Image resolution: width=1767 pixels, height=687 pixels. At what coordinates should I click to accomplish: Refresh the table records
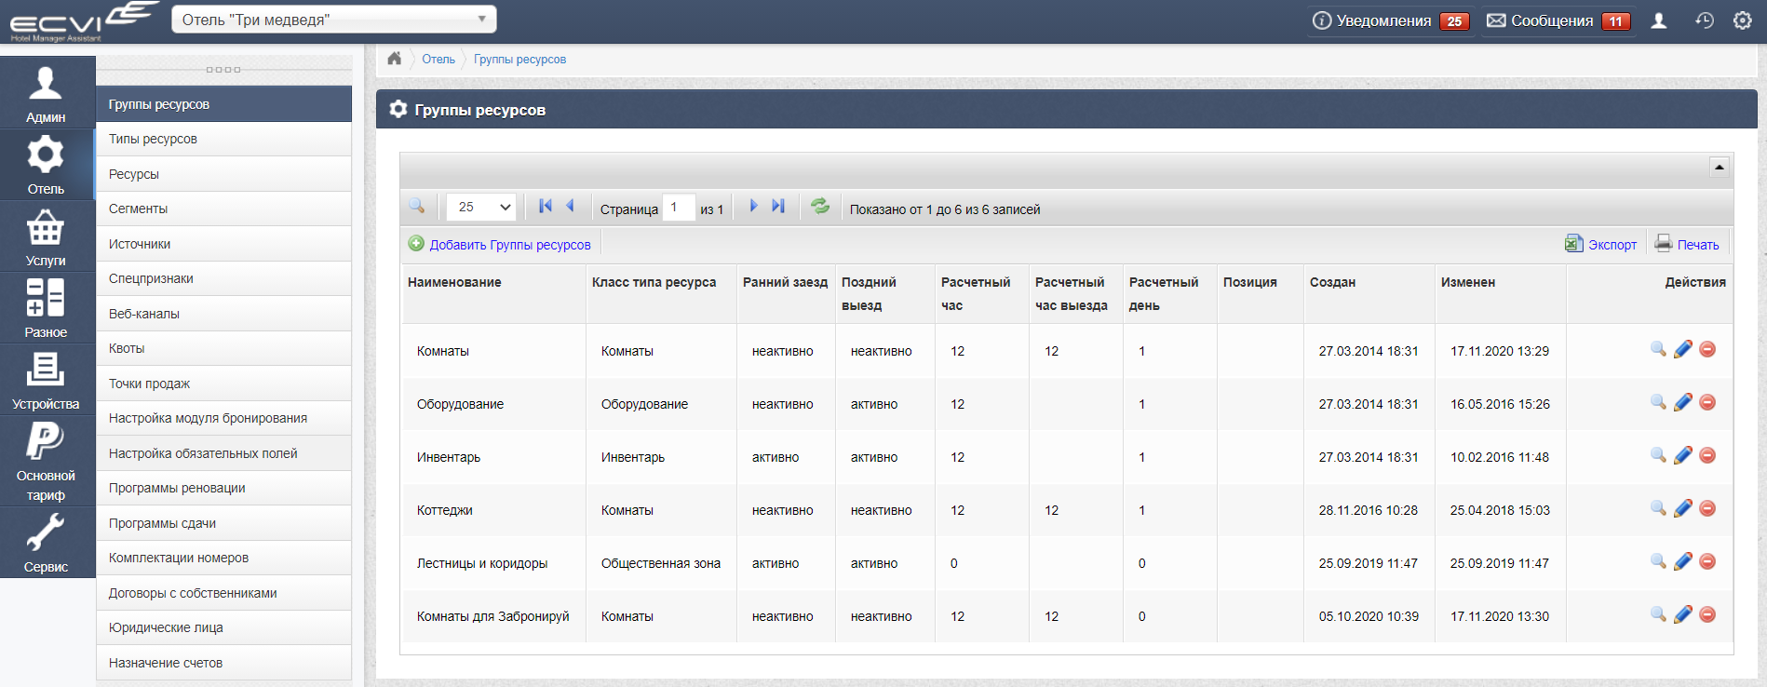[820, 207]
